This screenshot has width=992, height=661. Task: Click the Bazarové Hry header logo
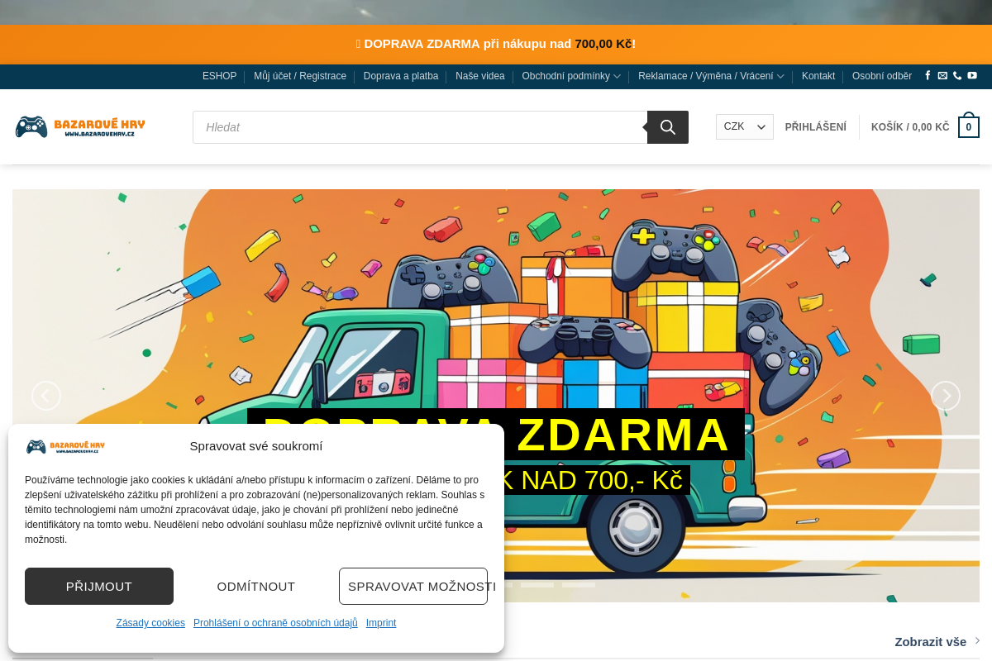click(80, 126)
